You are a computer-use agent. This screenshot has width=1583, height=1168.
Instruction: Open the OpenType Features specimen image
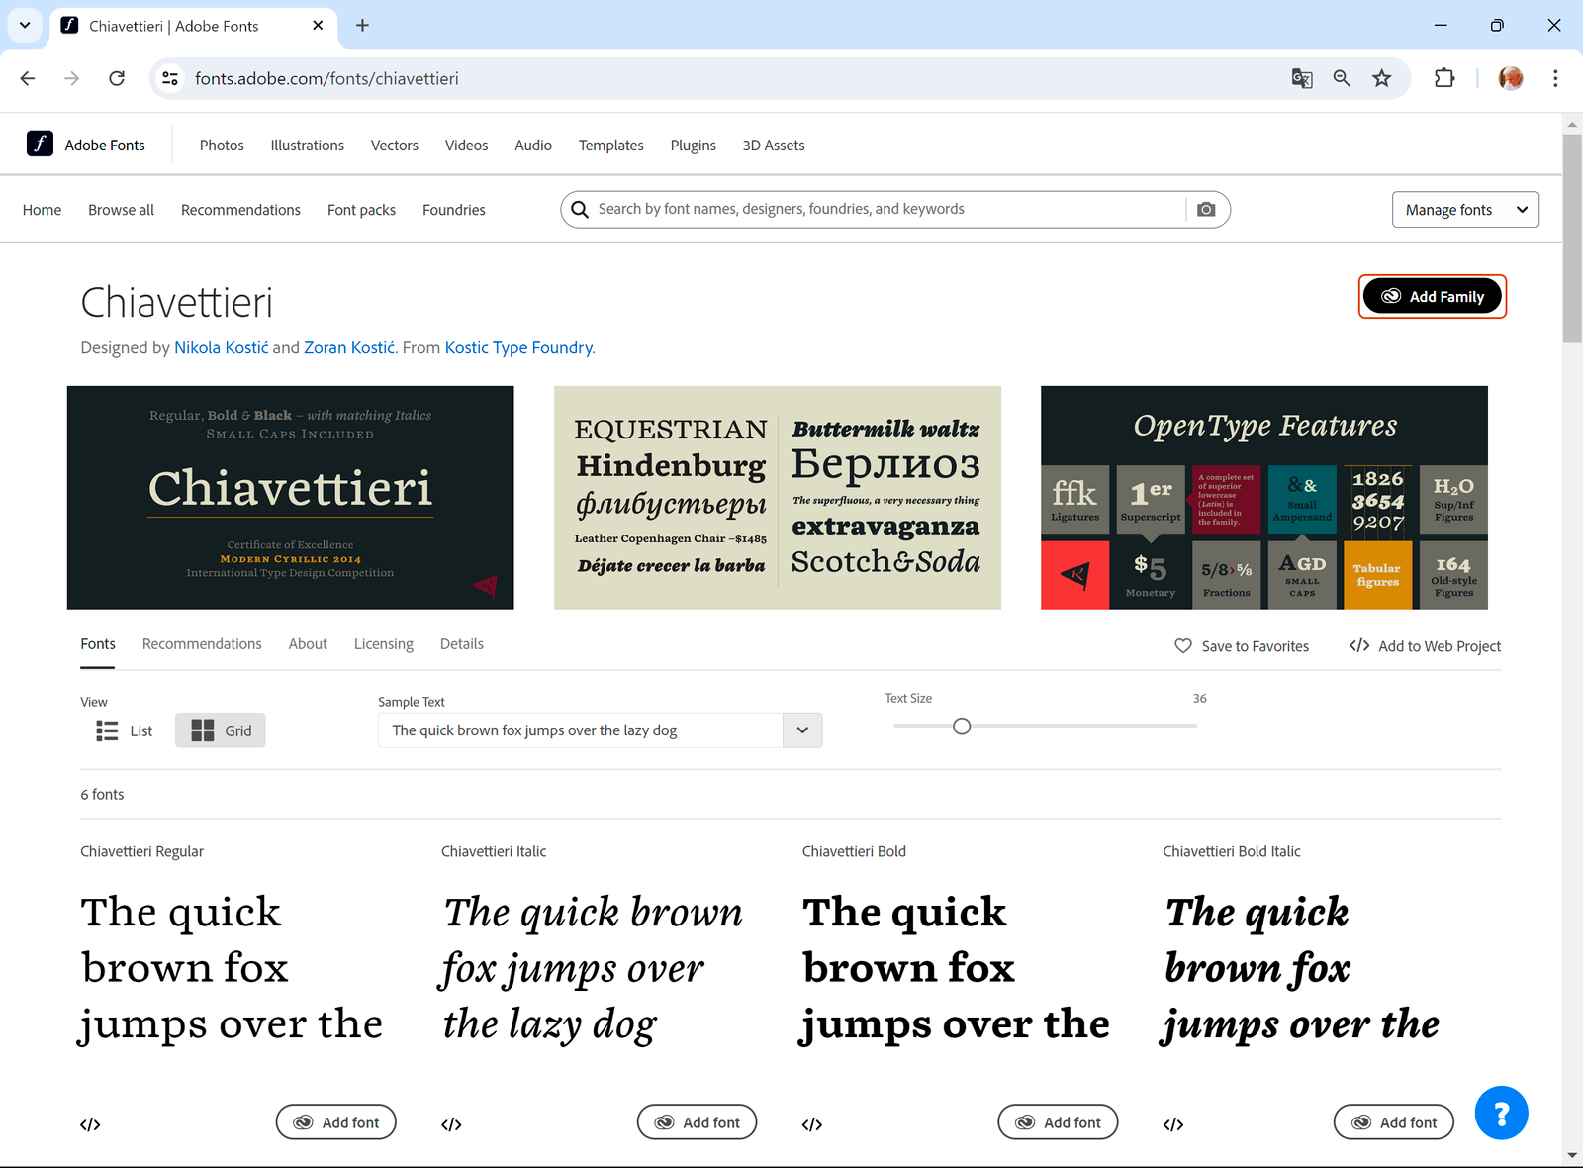pos(1264,498)
